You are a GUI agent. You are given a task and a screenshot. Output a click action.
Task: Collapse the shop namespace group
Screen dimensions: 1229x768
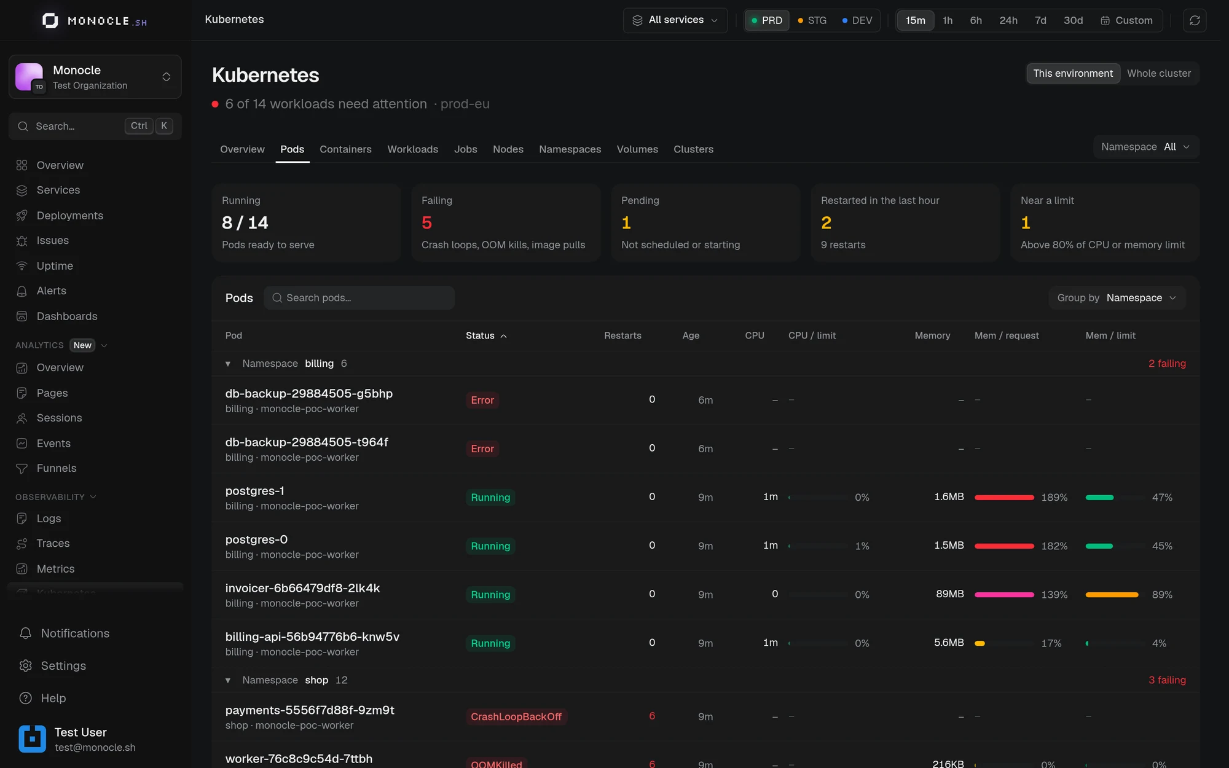(x=228, y=680)
